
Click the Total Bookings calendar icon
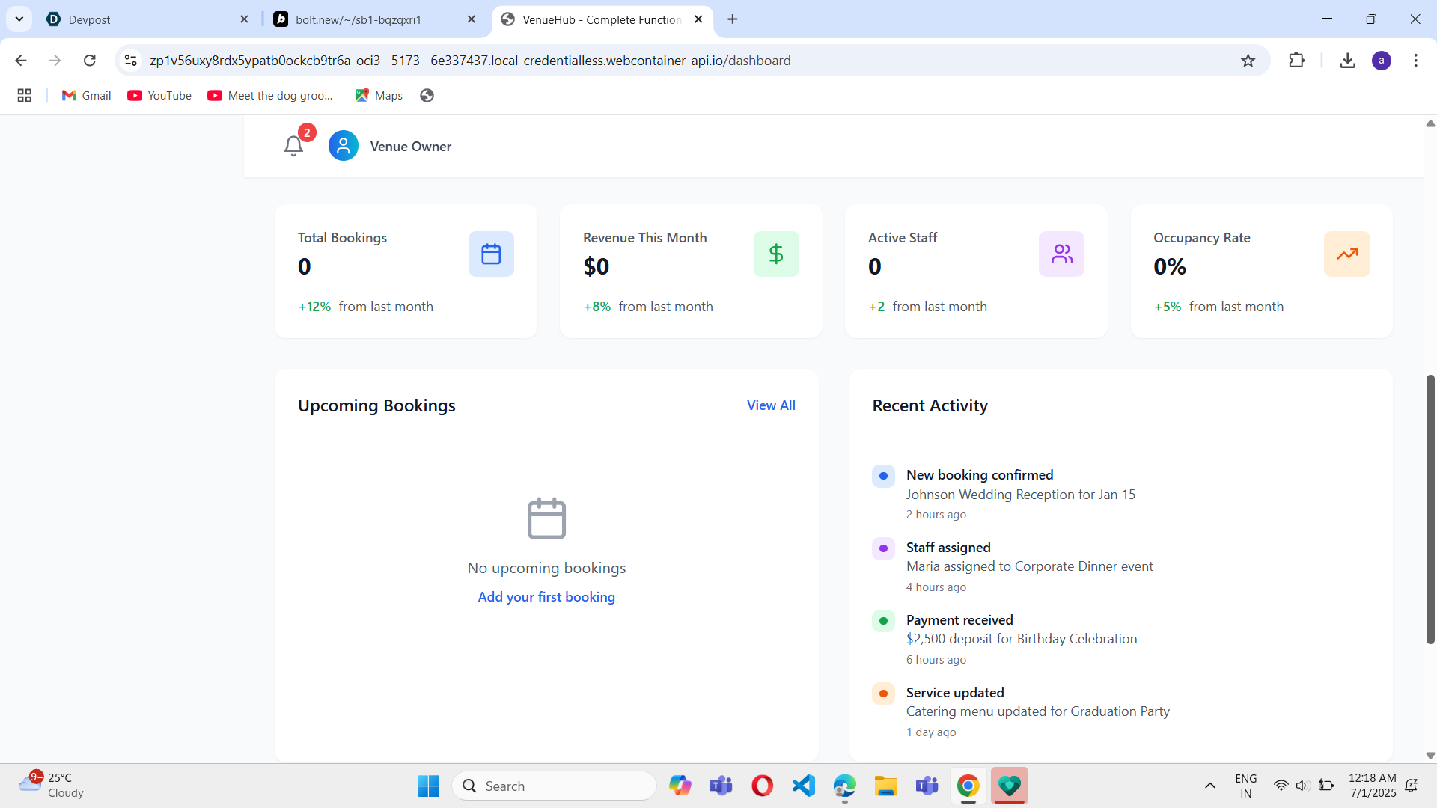[x=491, y=254]
